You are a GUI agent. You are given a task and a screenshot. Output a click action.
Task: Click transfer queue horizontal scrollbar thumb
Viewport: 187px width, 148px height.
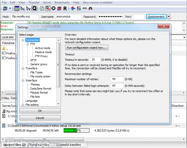[44, 139]
